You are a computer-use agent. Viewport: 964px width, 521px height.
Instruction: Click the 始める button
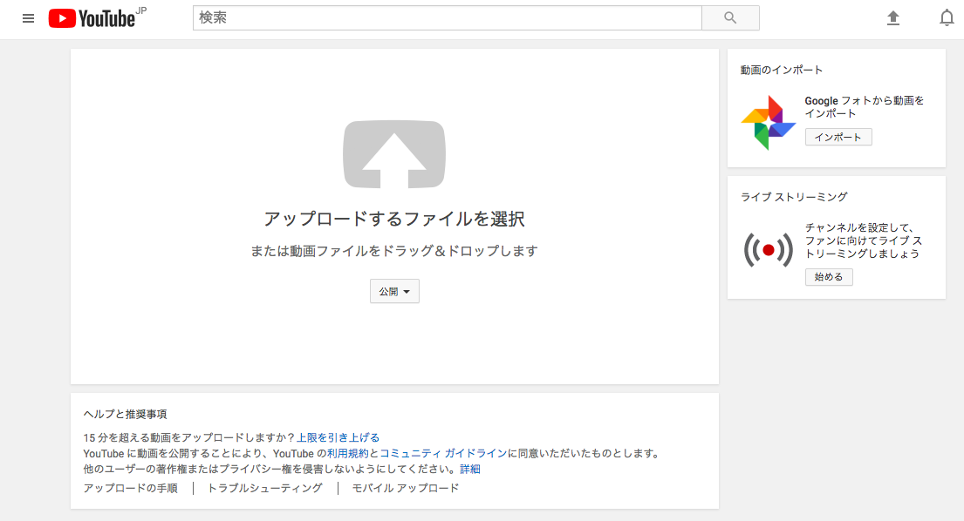click(829, 277)
